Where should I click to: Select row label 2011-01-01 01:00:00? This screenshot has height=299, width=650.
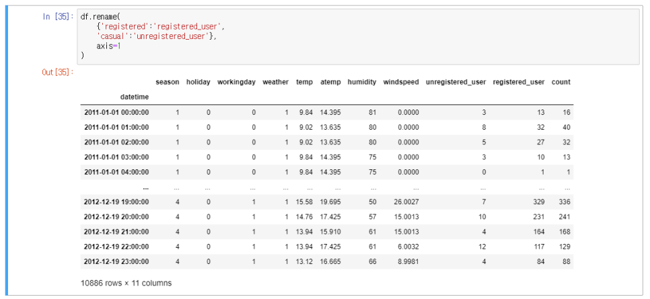point(116,127)
